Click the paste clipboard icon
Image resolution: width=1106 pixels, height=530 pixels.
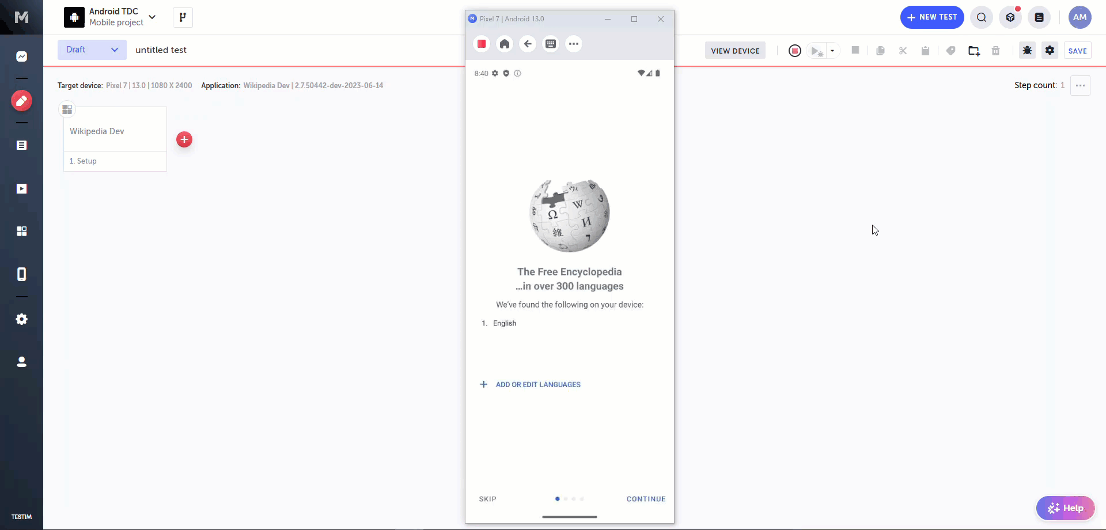coord(925,51)
